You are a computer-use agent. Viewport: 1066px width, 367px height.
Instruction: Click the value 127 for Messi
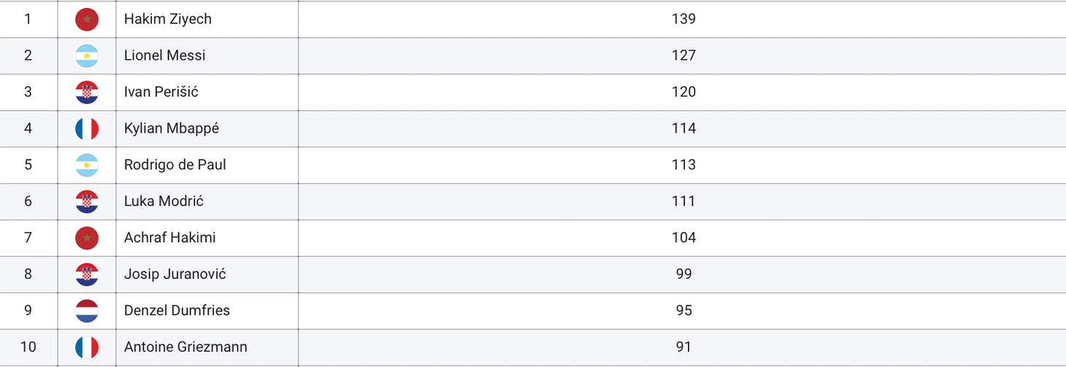pyautogui.click(x=683, y=55)
